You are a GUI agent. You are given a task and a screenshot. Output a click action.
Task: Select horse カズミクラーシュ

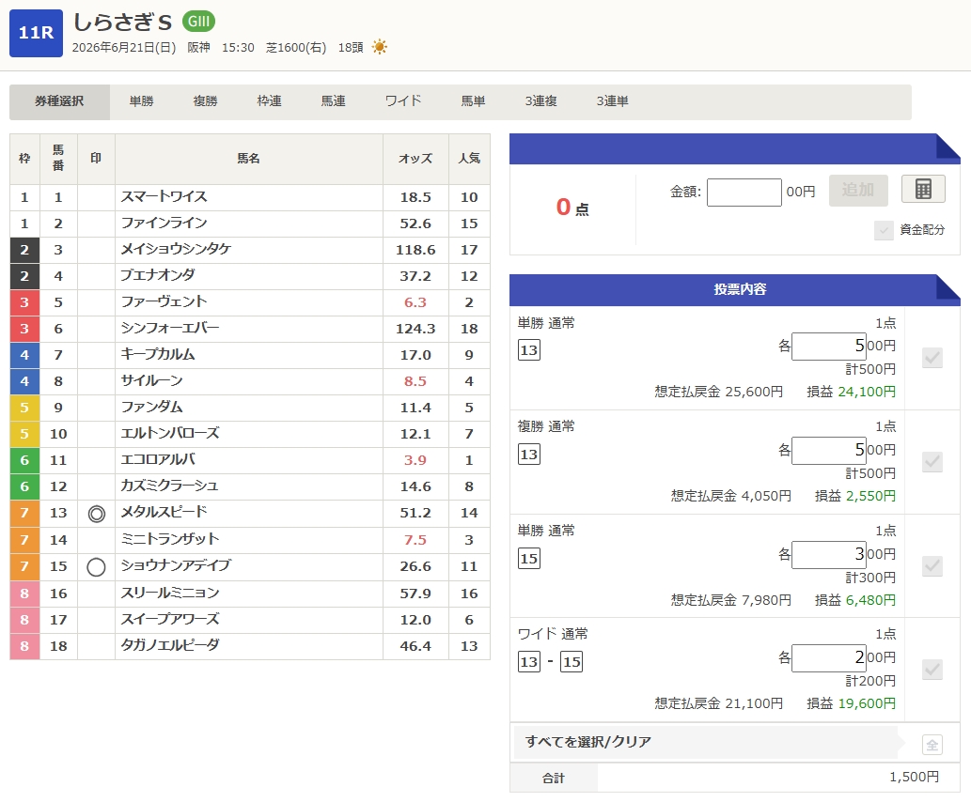[170, 486]
